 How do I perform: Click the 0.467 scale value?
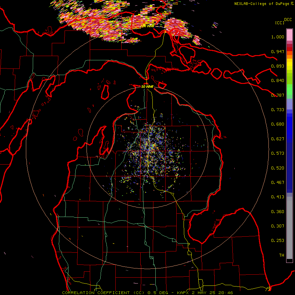(278, 183)
